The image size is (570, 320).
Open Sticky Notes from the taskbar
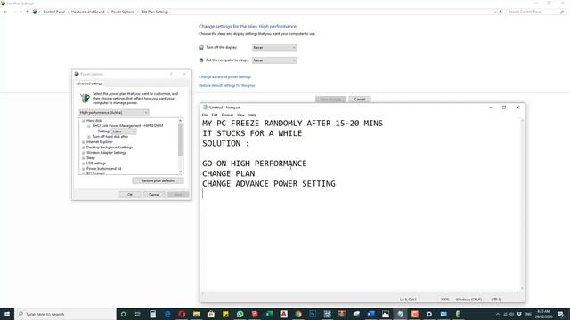click(x=225, y=314)
